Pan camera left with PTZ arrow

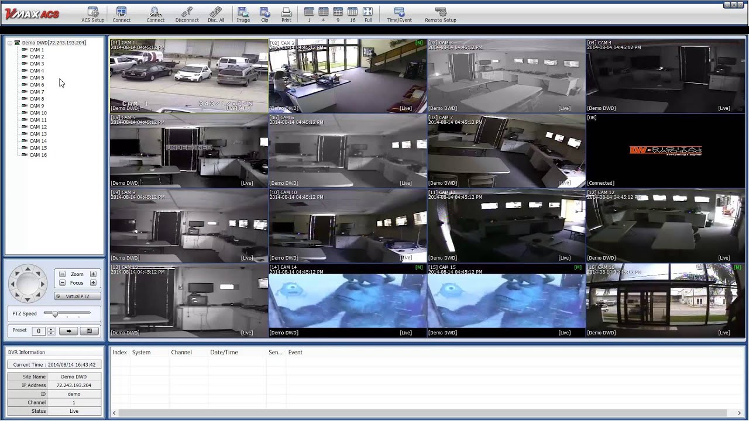[x=13, y=284]
